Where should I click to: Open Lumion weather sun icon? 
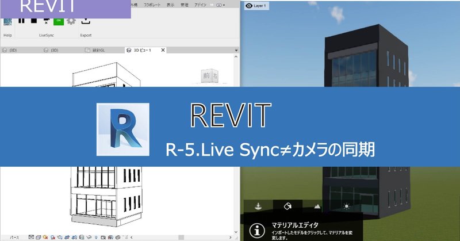click(x=347, y=206)
